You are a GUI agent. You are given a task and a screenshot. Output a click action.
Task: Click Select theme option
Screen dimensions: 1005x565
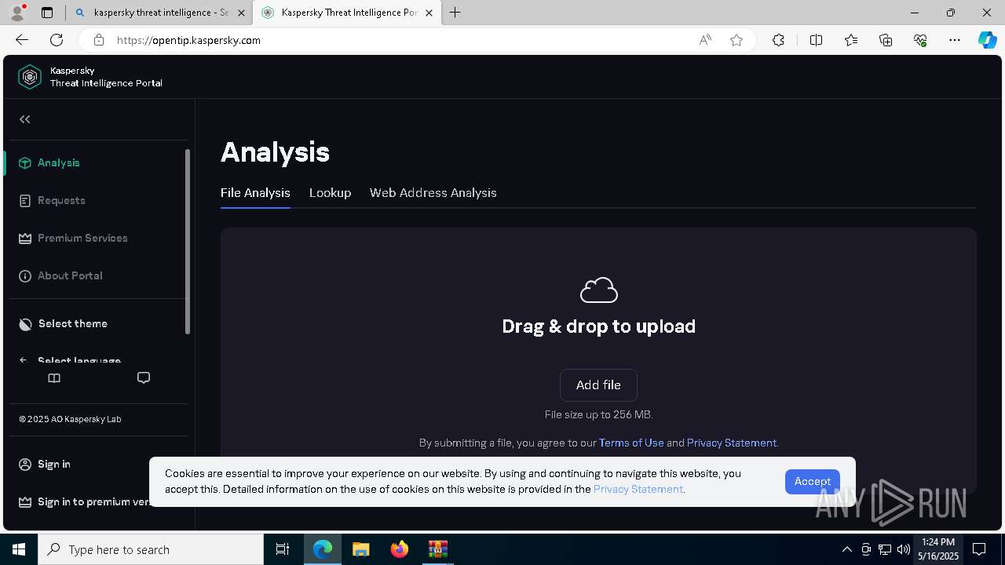point(73,323)
